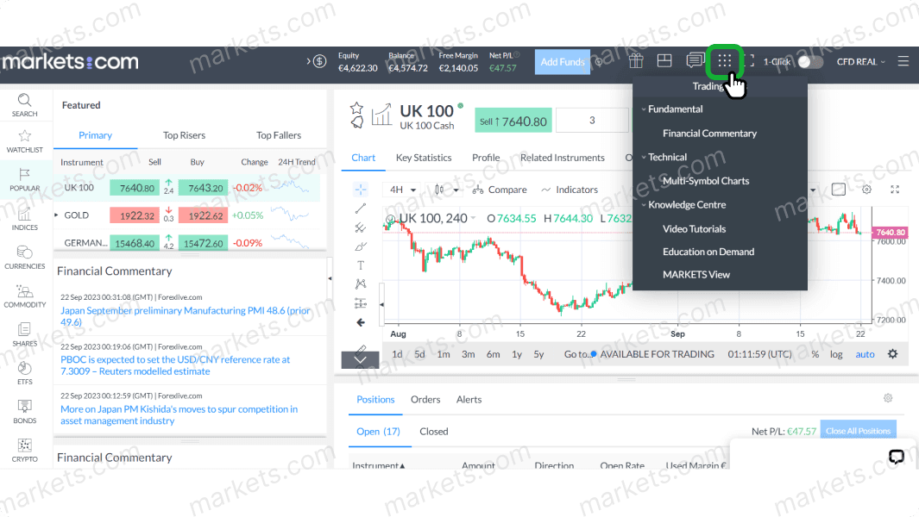Click the highlighted apps grid icon
Image resolution: width=919 pixels, height=517 pixels.
point(724,61)
